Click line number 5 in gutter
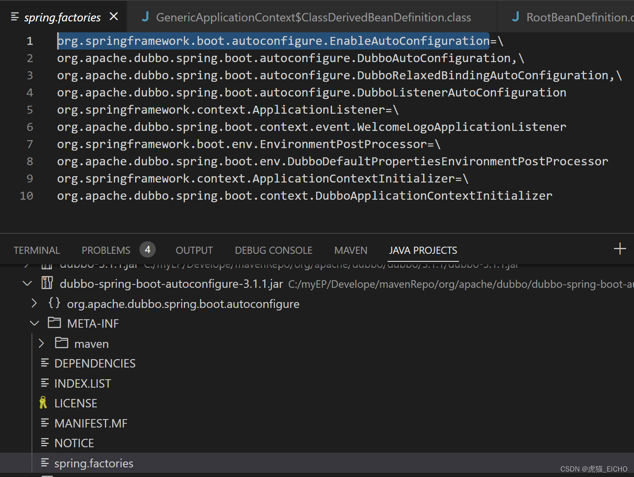Image resolution: width=634 pixels, height=477 pixels. (30, 110)
